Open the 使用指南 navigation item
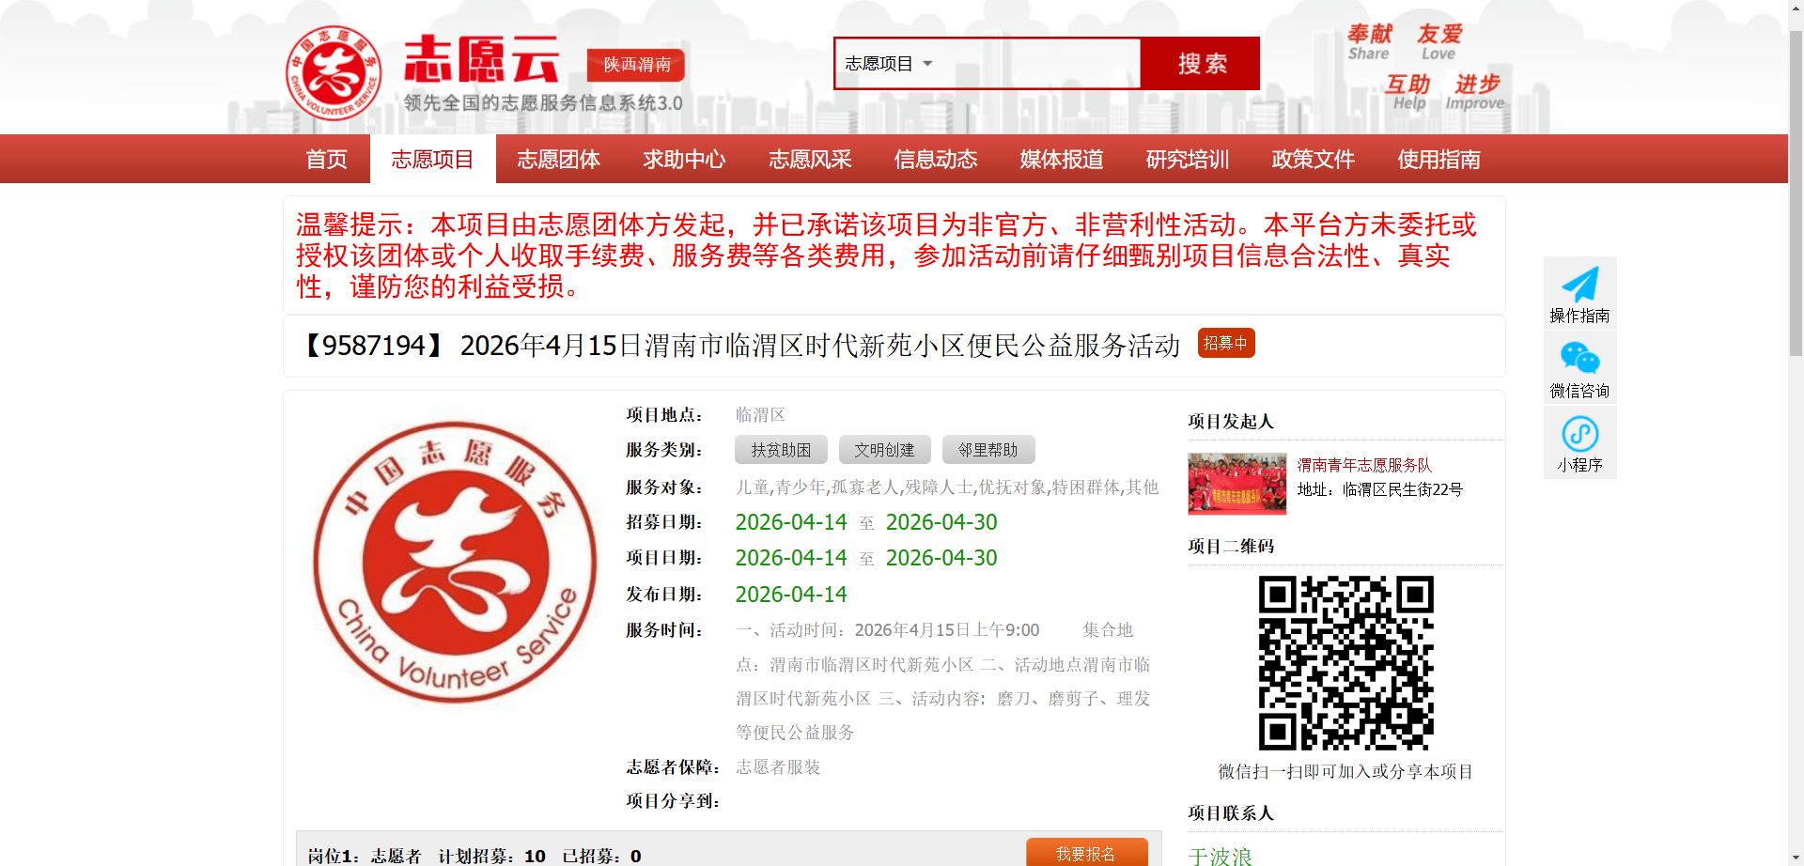The width and height of the screenshot is (1804, 866). [1439, 160]
